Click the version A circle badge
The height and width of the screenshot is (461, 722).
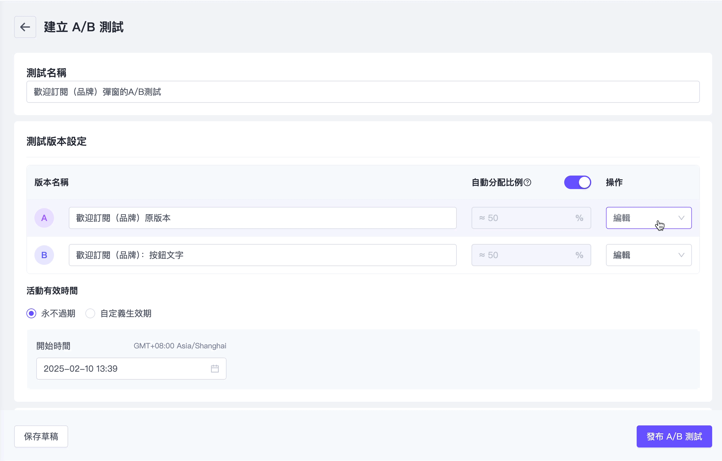(44, 218)
